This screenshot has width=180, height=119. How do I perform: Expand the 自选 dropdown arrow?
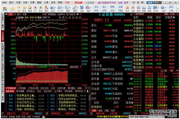55,8
